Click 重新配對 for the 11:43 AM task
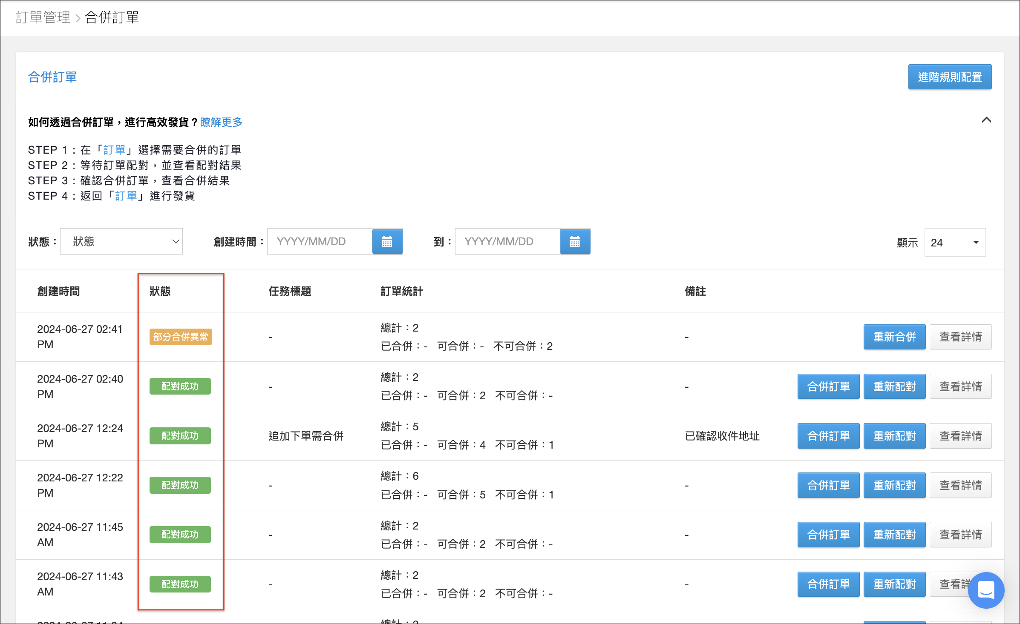1020x624 pixels. pos(894,584)
